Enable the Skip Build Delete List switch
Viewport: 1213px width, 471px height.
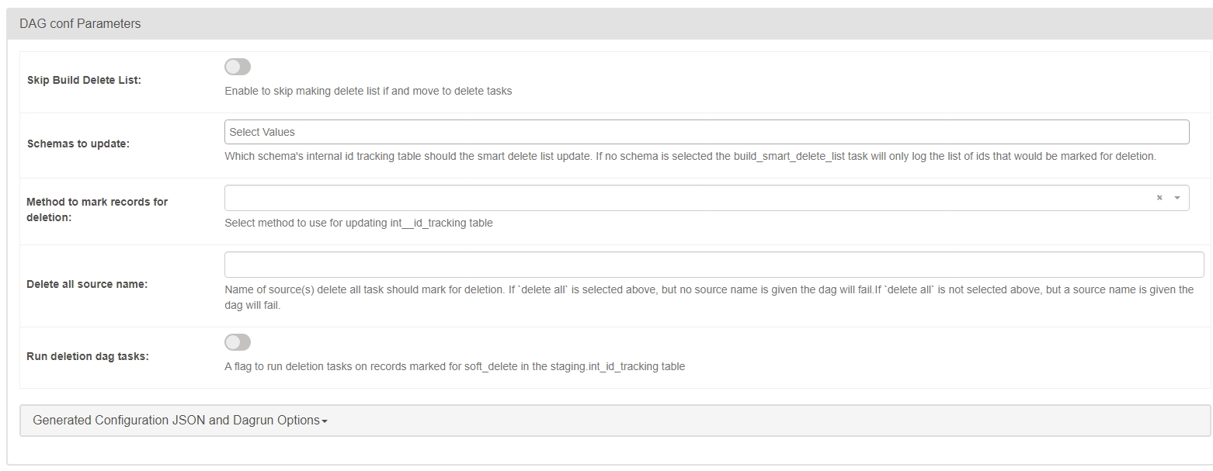[x=238, y=67]
